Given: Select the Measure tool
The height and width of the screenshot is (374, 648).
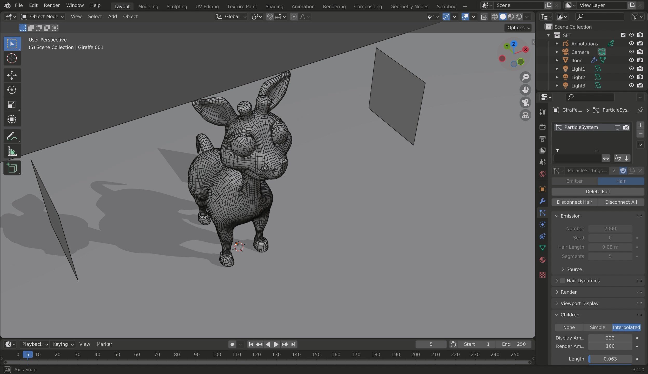Looking at the screenshot, I should click(12, 151).
